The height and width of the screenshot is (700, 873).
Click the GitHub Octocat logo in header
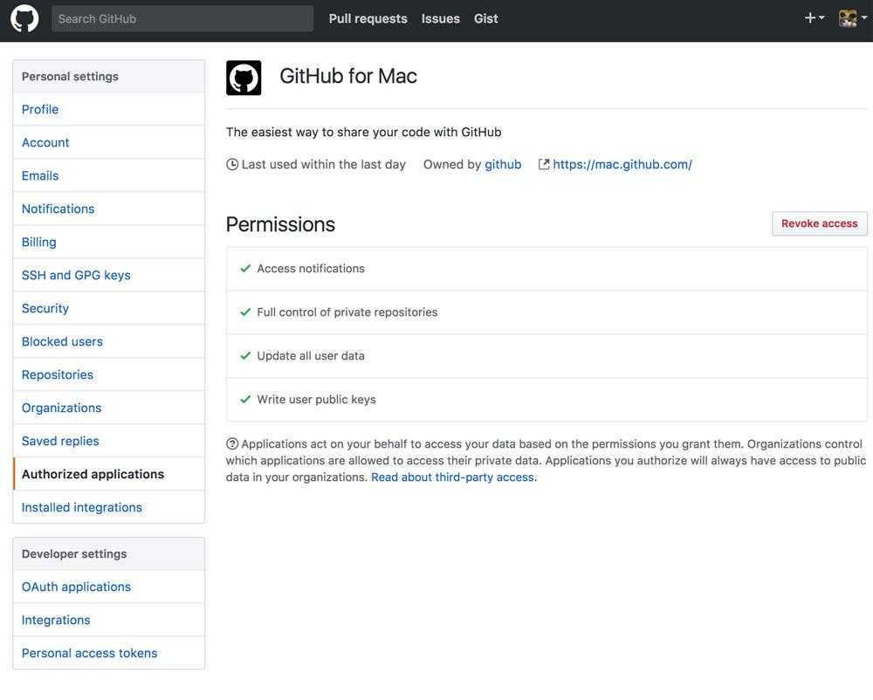coord(24,18)
